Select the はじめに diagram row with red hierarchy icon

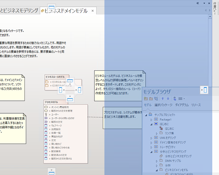(170, 129)
